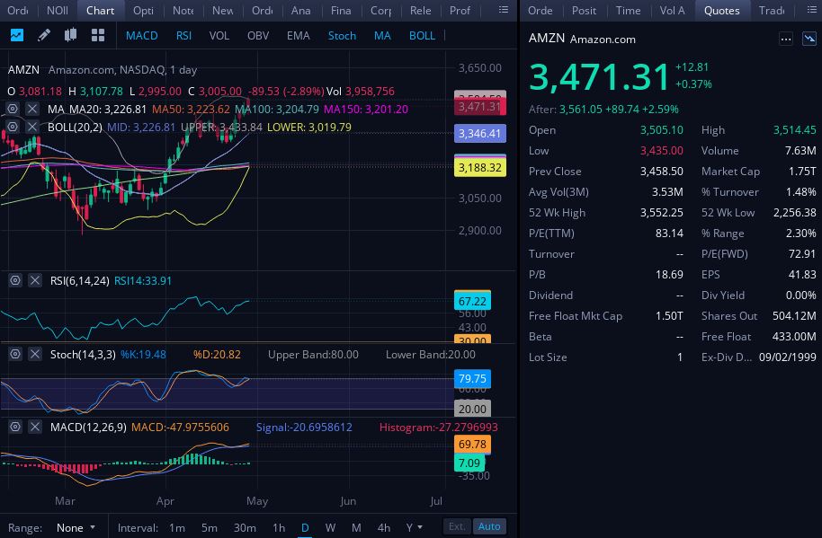Set interval to 1h
822x538 pixels.
click(x=279, y=527)
